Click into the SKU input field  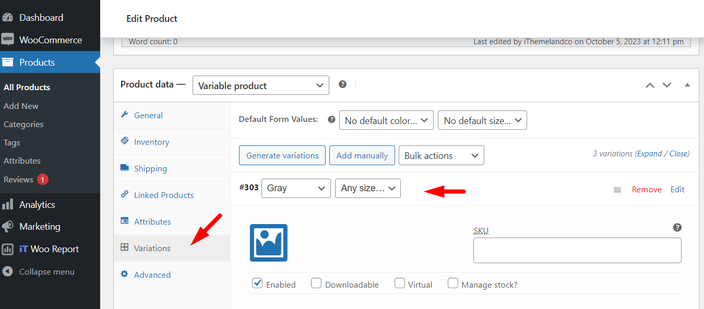point(577,251)
